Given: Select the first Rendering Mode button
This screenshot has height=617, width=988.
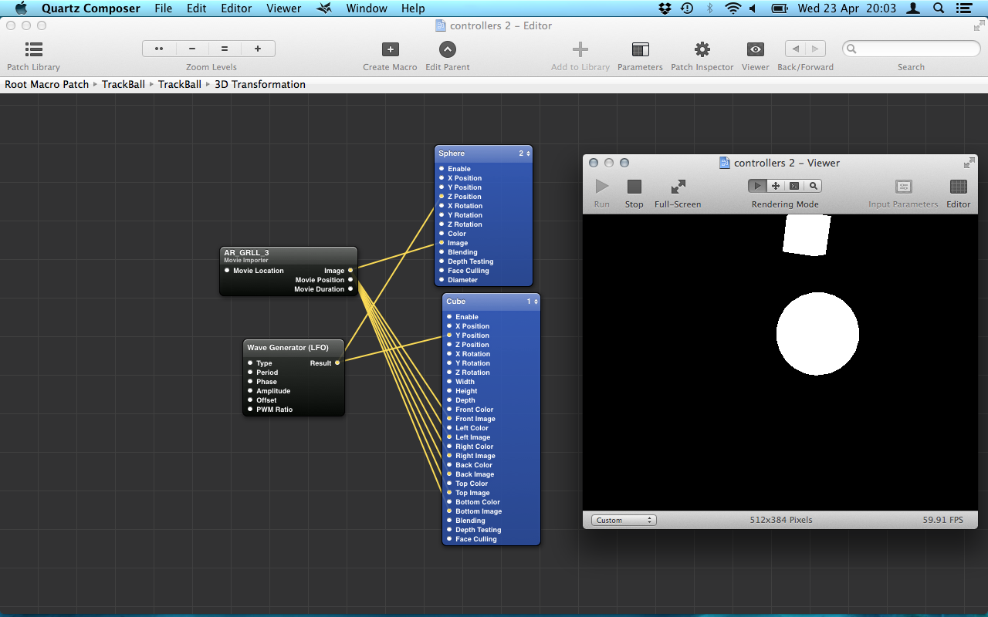Looking at the screenshot, I should pyautogui.click(x=757, y=186).
